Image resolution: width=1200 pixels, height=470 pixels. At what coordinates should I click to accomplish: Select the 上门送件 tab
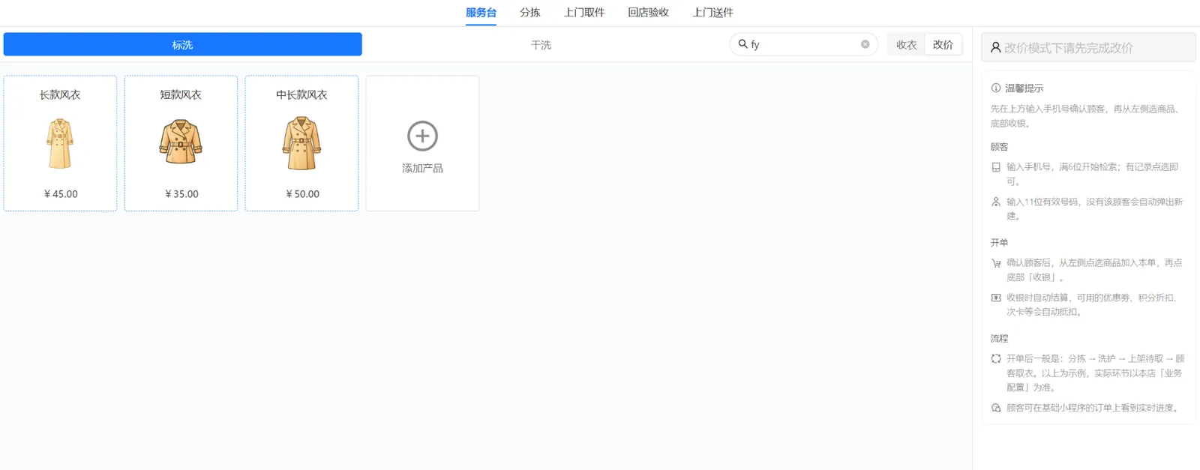pos(712,13)
